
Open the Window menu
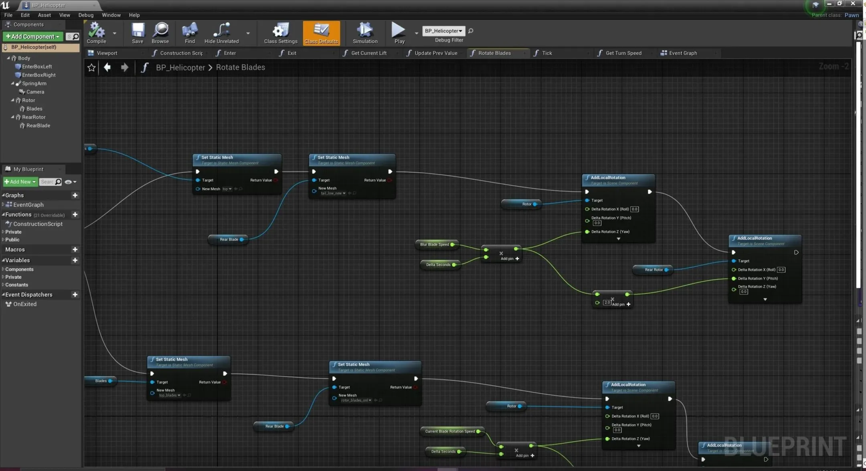click(111, 15)
